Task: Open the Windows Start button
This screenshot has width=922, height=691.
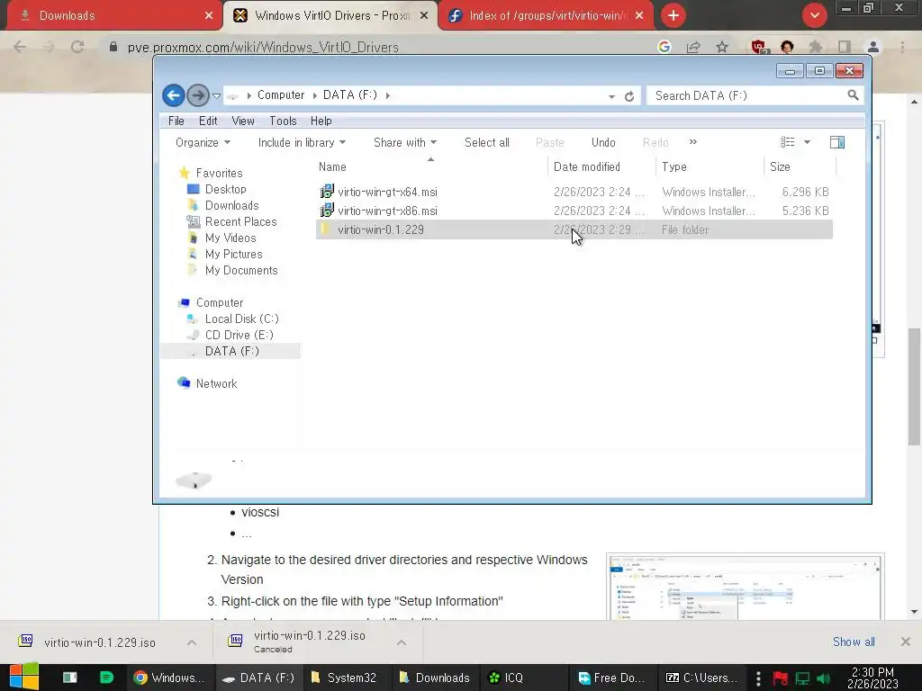Action: point(24,677)
